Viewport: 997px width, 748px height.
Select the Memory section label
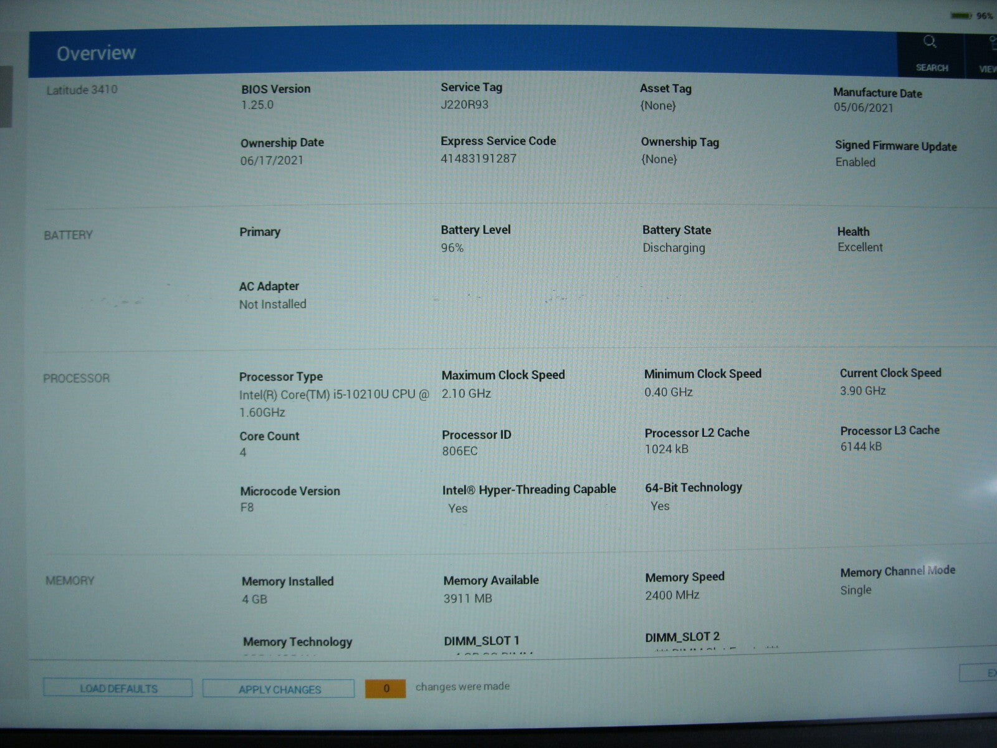(70, 580)
